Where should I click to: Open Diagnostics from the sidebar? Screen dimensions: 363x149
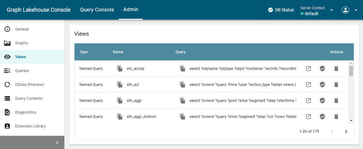[26, 112]
